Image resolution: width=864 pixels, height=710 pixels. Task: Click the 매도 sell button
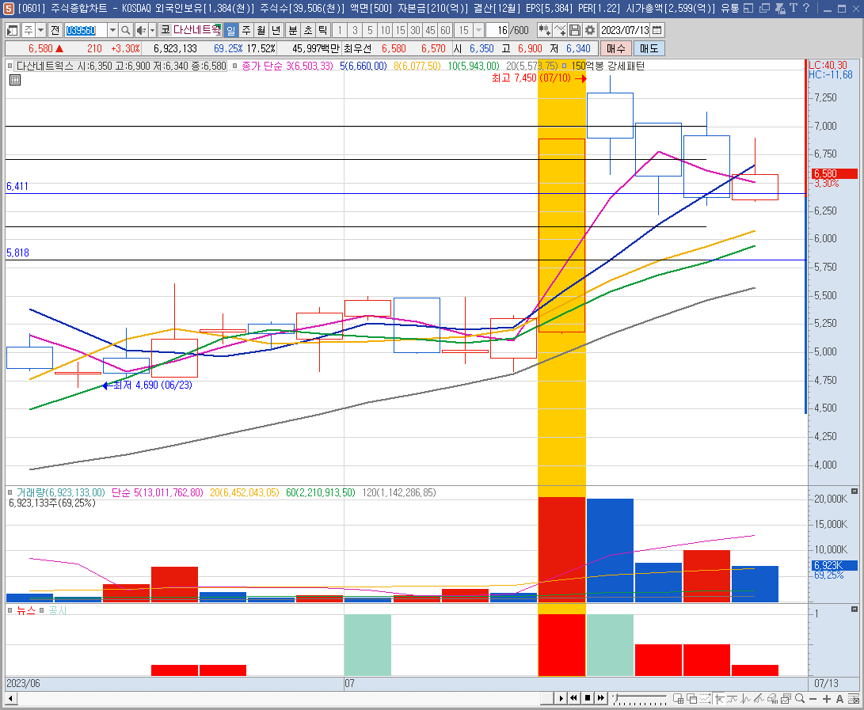pos(649,48)
